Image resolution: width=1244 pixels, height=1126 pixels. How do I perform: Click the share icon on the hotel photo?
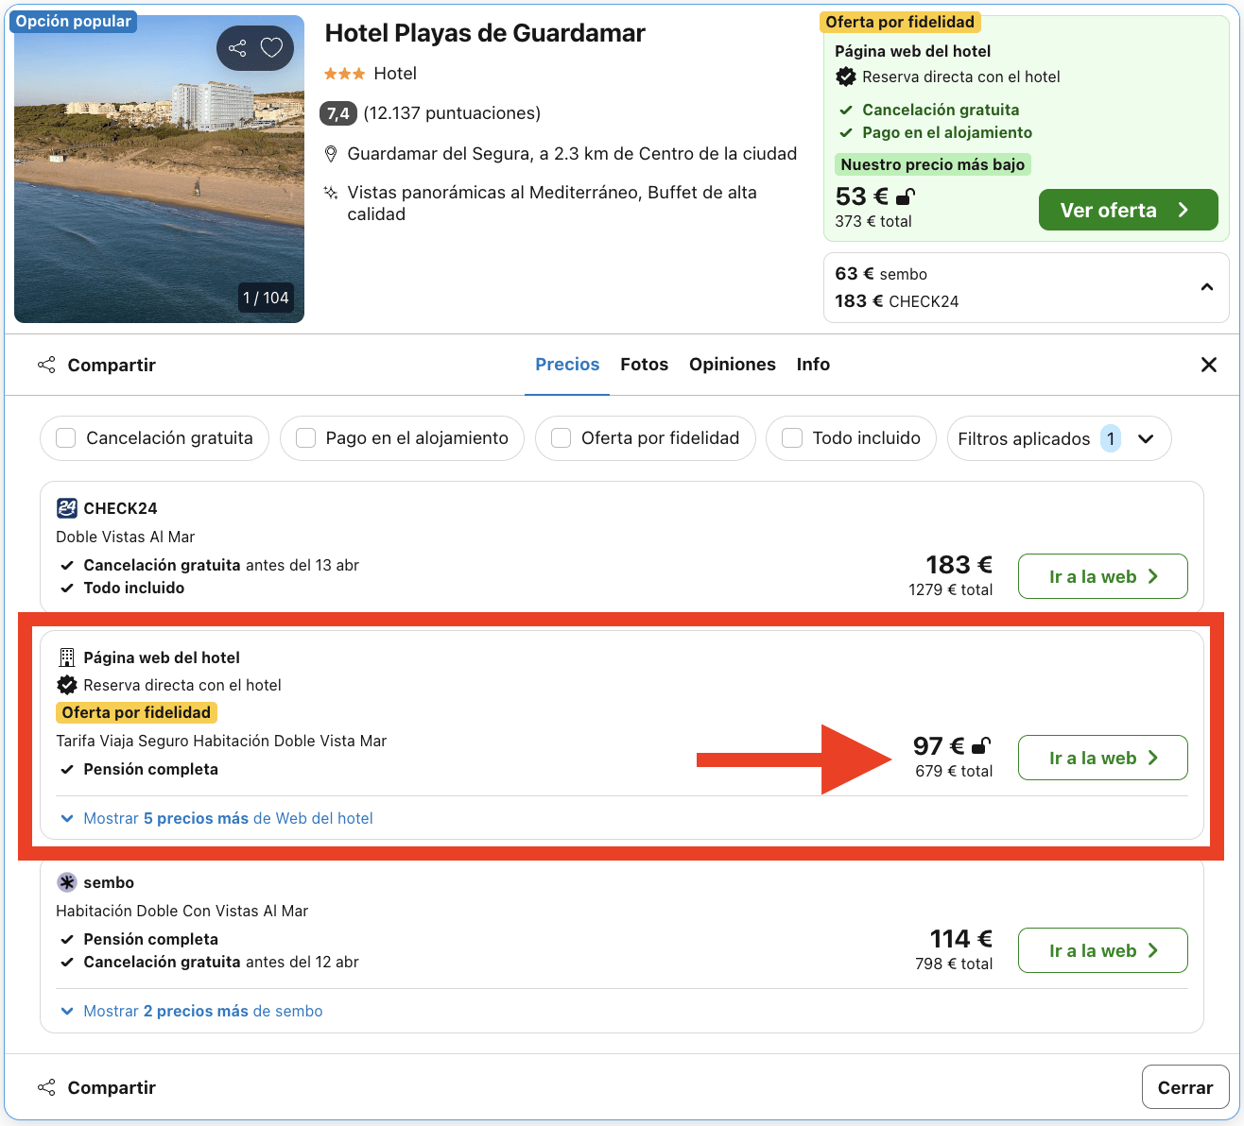(x=237, y=48)
